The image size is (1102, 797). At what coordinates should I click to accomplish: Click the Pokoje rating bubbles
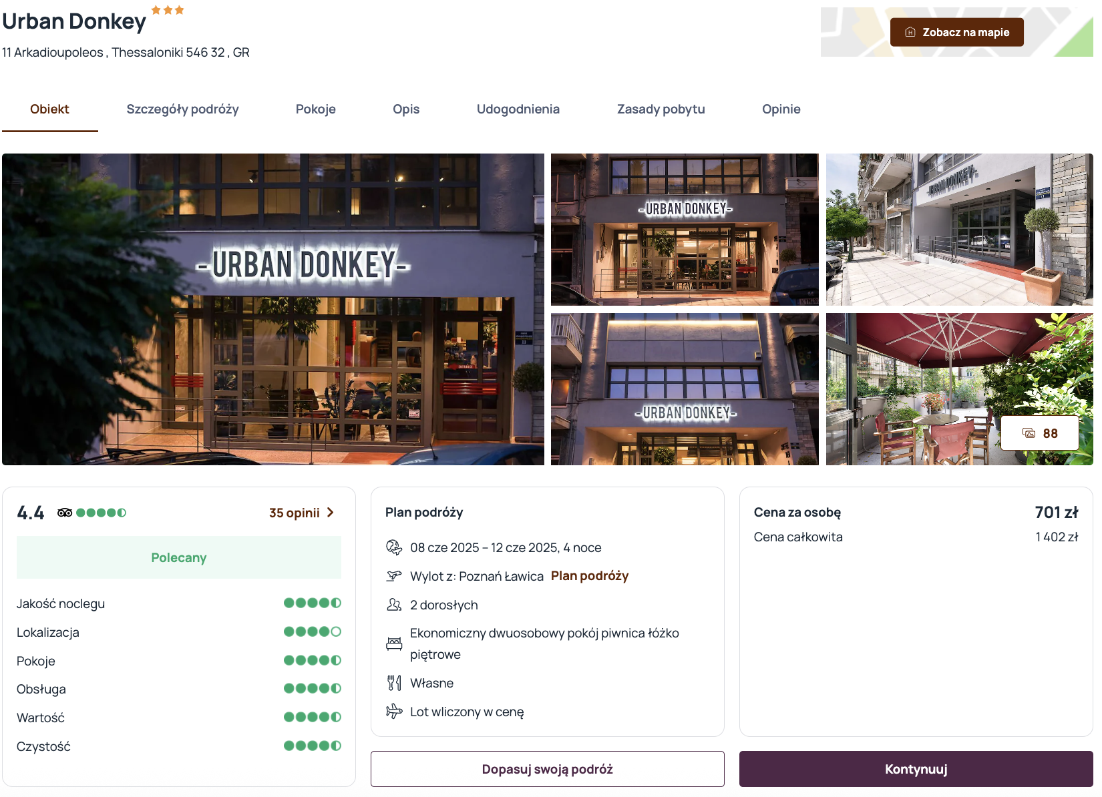pyautogui.click(x=313, y=660)
